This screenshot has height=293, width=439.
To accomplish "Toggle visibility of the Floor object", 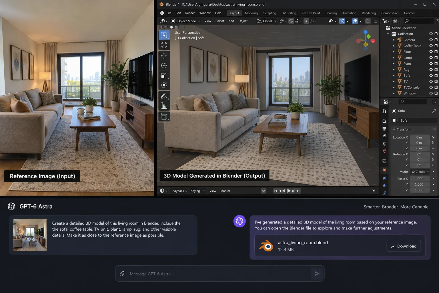I will tap(431, 52).
